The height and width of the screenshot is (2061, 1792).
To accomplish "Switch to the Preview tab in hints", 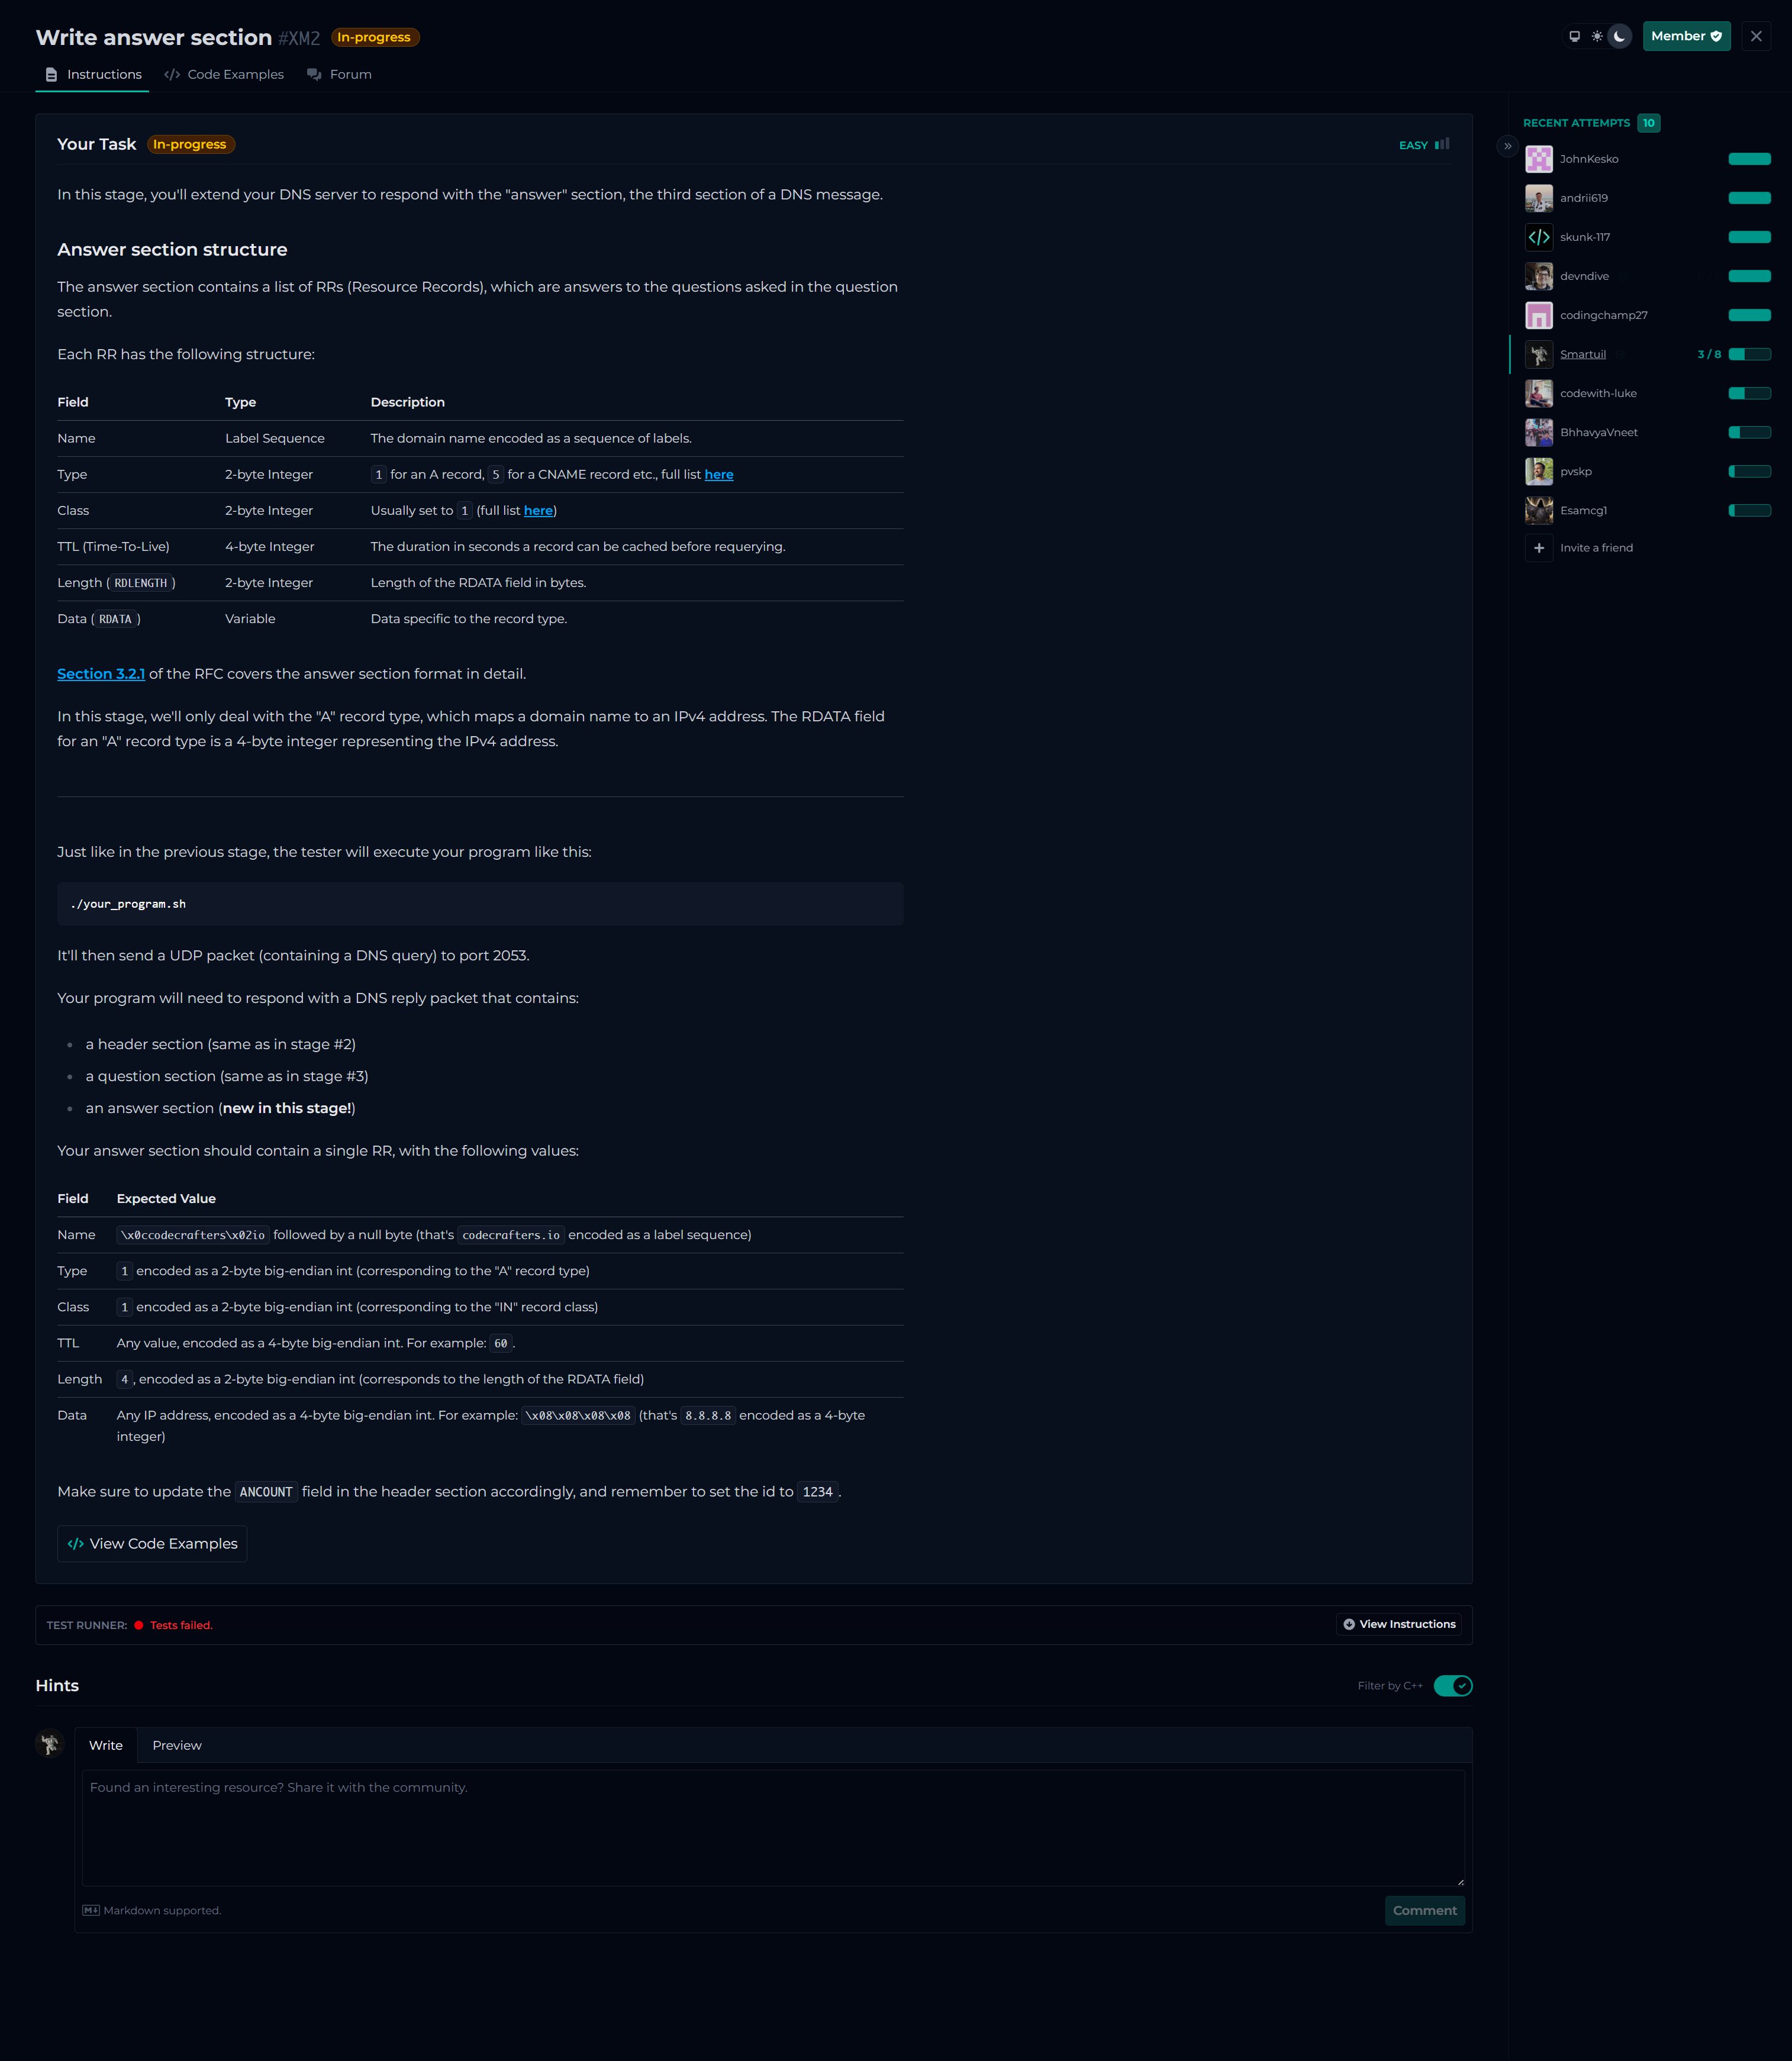I will [177, 1745].
